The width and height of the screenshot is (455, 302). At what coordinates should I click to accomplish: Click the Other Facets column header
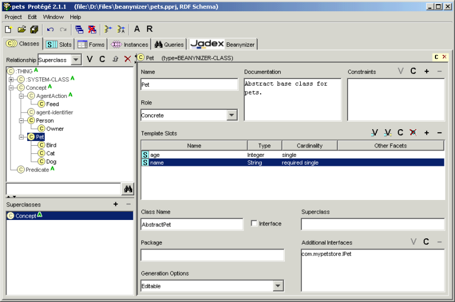[391, 146]
